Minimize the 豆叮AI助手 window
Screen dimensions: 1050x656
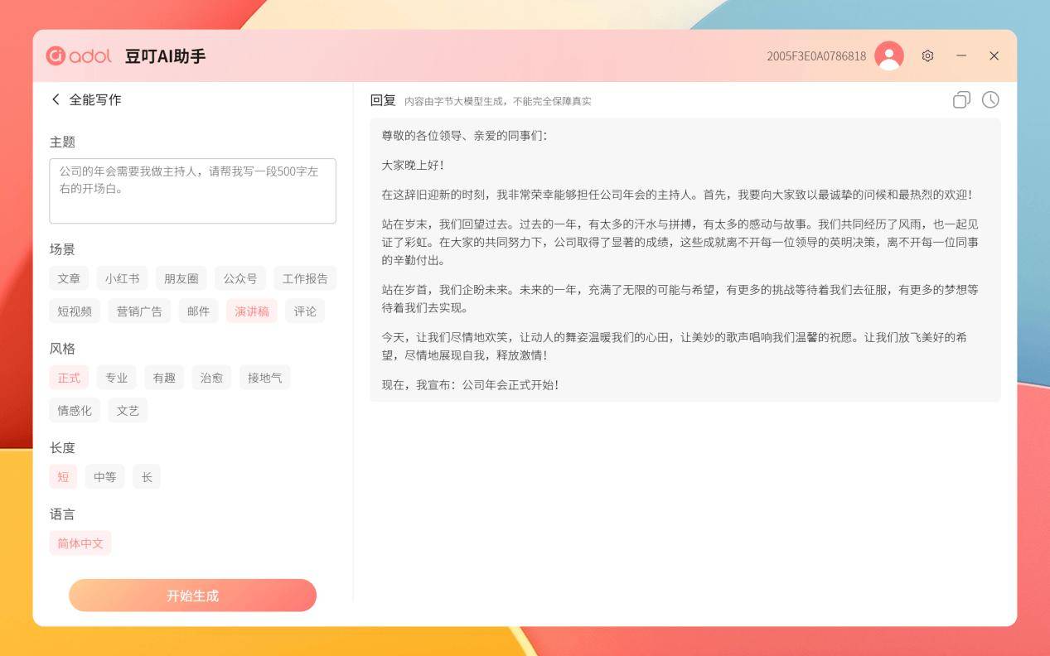[x=961, y=55]
